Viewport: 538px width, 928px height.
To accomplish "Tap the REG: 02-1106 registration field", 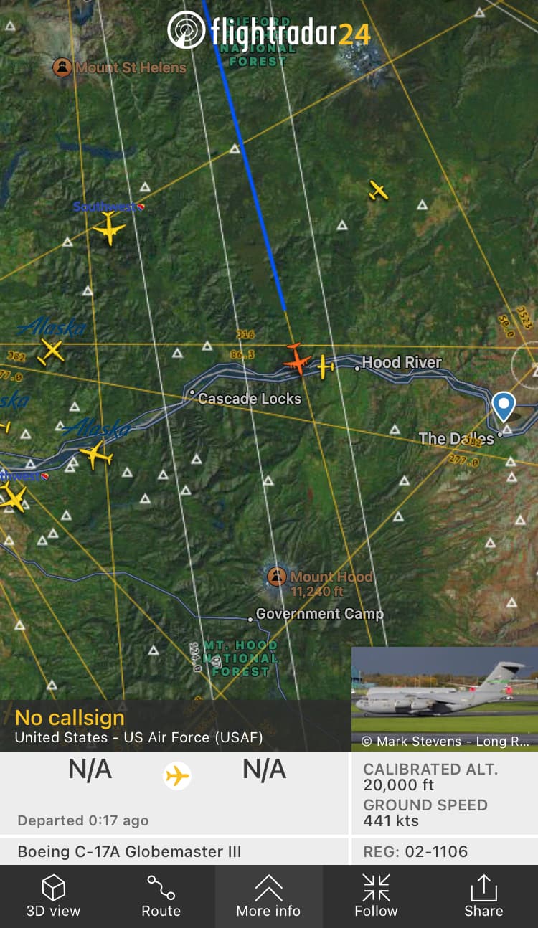I will coord(445,851).
